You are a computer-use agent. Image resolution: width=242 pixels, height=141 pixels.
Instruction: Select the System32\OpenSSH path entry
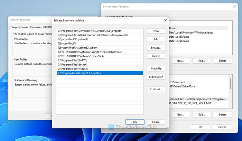pyautogui.click(x=100, y=56)
